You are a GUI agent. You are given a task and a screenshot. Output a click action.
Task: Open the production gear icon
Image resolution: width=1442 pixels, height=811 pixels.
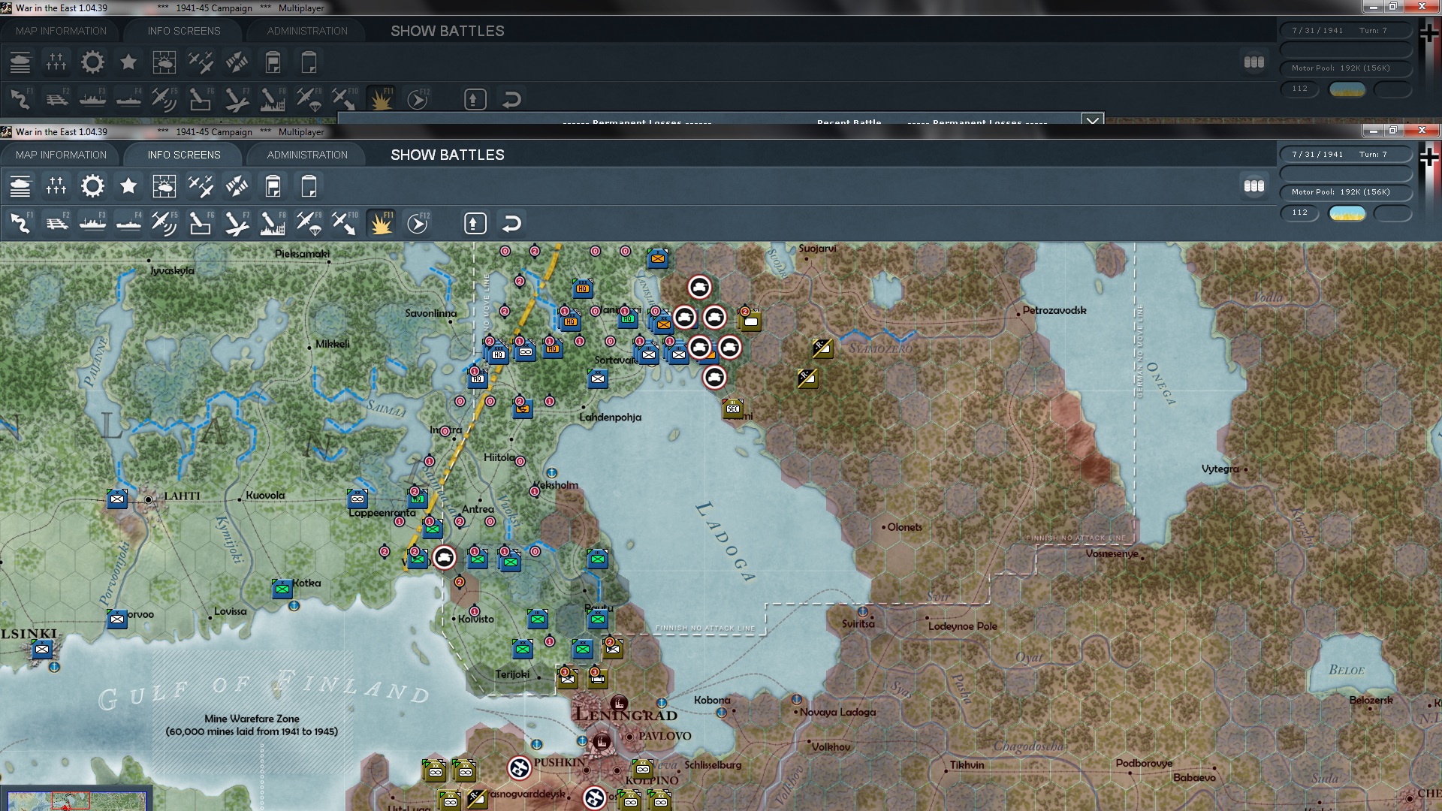(92, 186)
